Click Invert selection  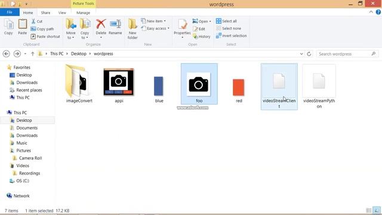(231, 36)
